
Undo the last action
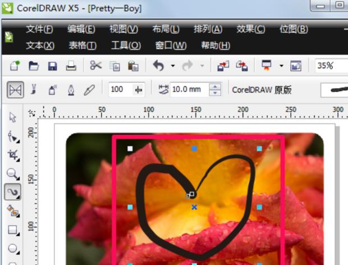(x=158, y=66)
